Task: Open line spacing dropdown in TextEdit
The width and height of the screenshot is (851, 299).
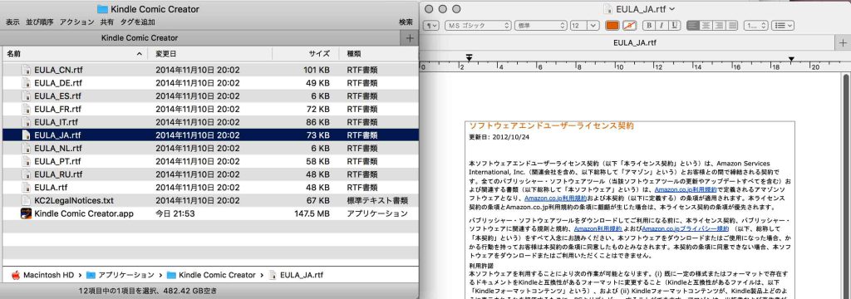Action: pyautogui.click(x=756, y=26)
